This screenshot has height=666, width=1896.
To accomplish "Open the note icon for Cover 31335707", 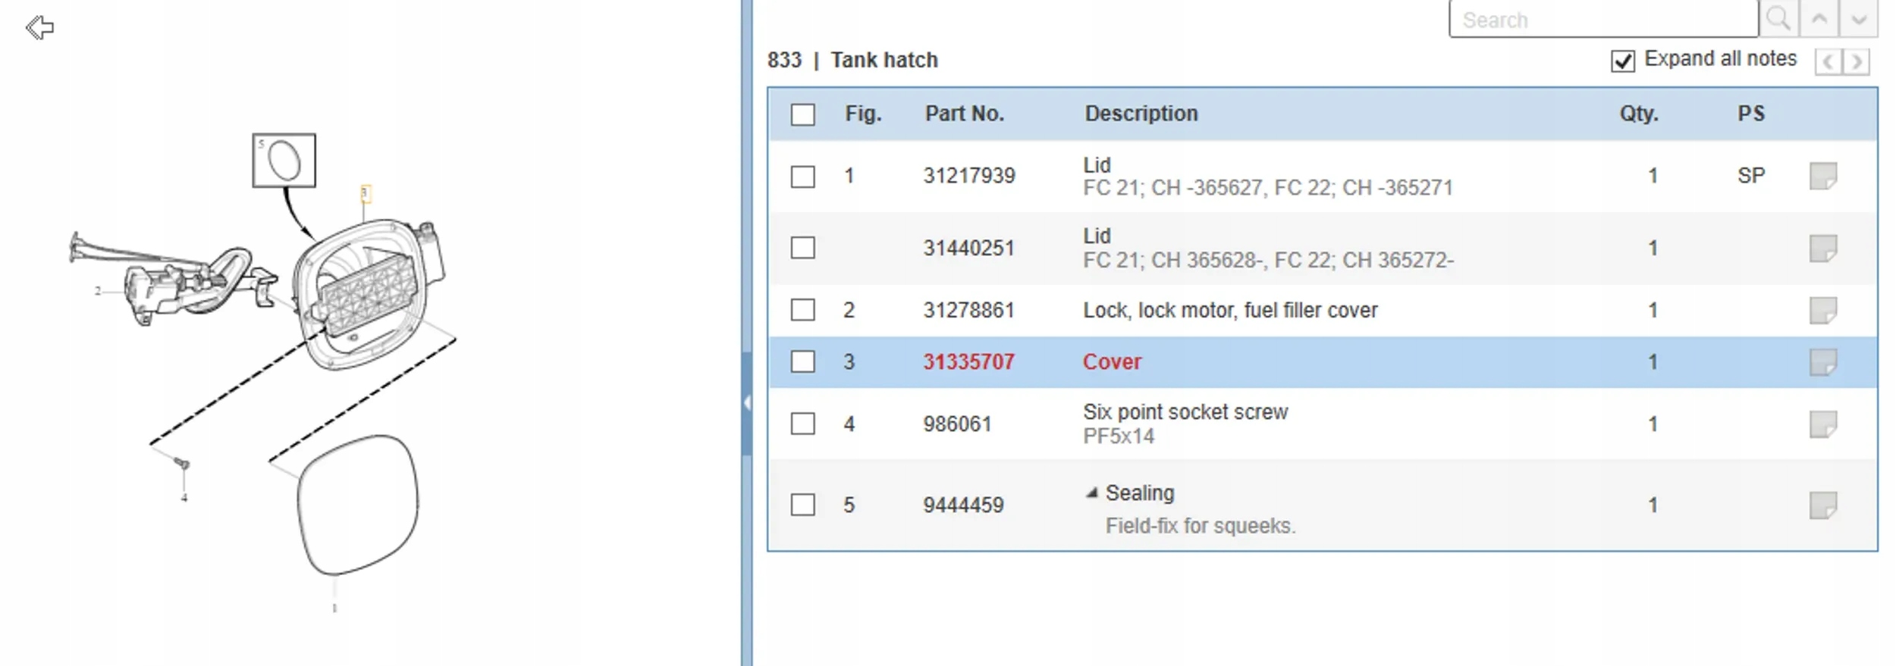I will point(1822,362).
